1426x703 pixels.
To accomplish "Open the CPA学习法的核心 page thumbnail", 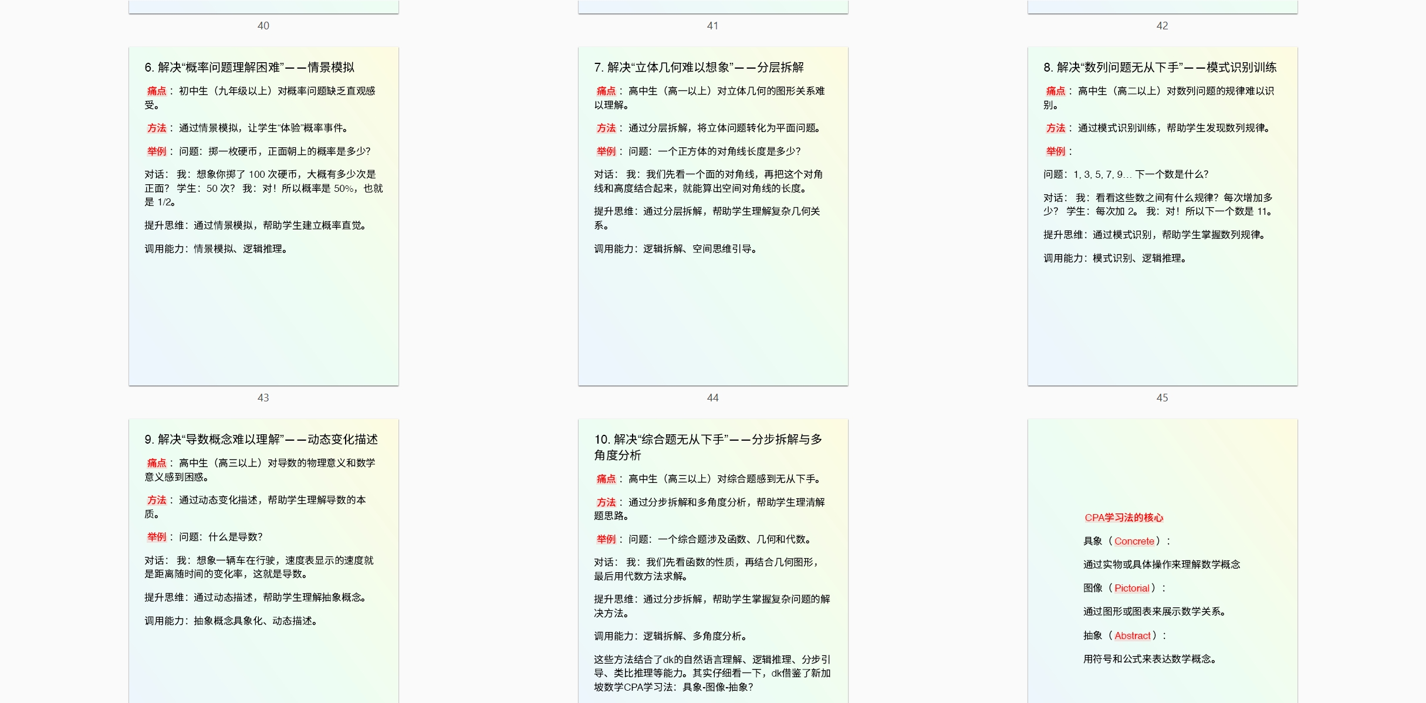I will tap(1162, 469).
